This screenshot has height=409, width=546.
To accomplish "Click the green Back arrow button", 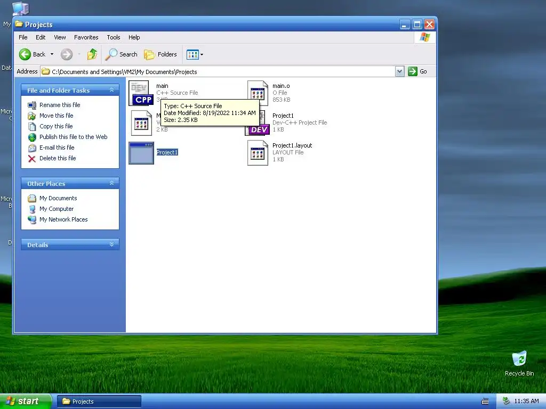I will 25,54.
